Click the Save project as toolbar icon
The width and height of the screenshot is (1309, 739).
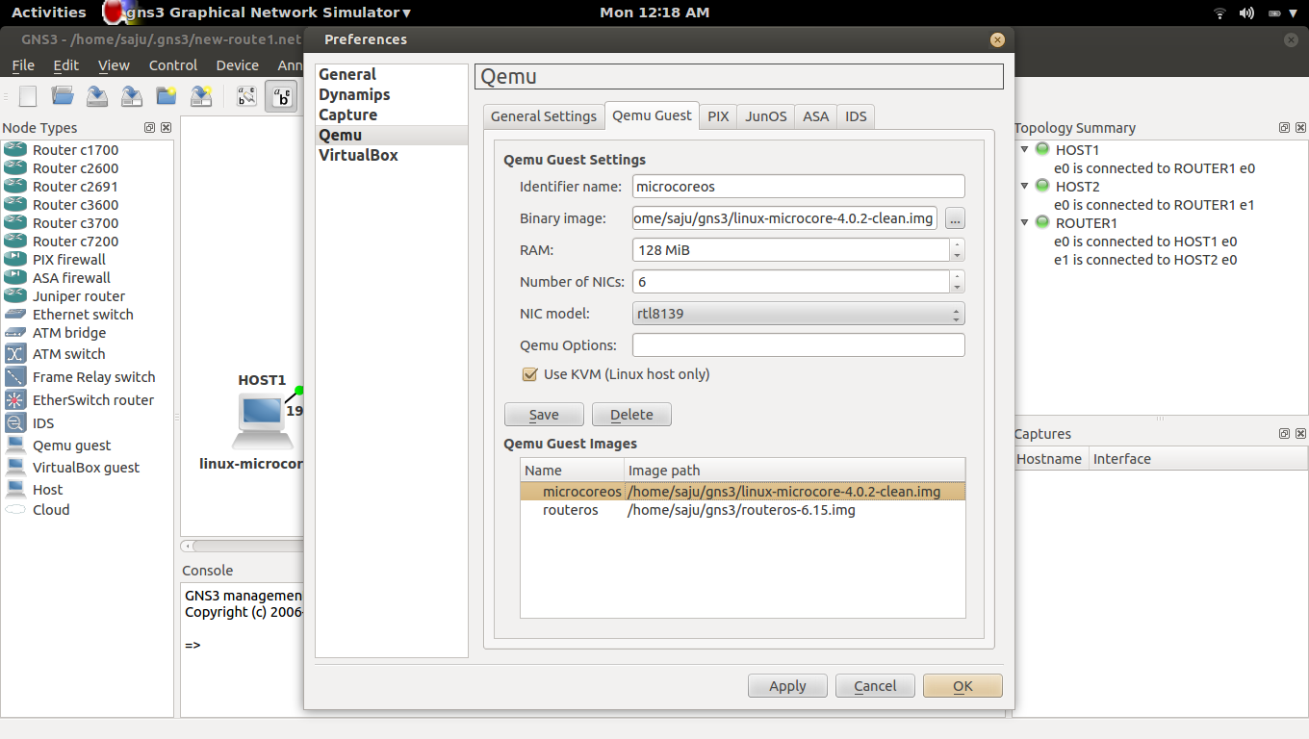[132, 96]
